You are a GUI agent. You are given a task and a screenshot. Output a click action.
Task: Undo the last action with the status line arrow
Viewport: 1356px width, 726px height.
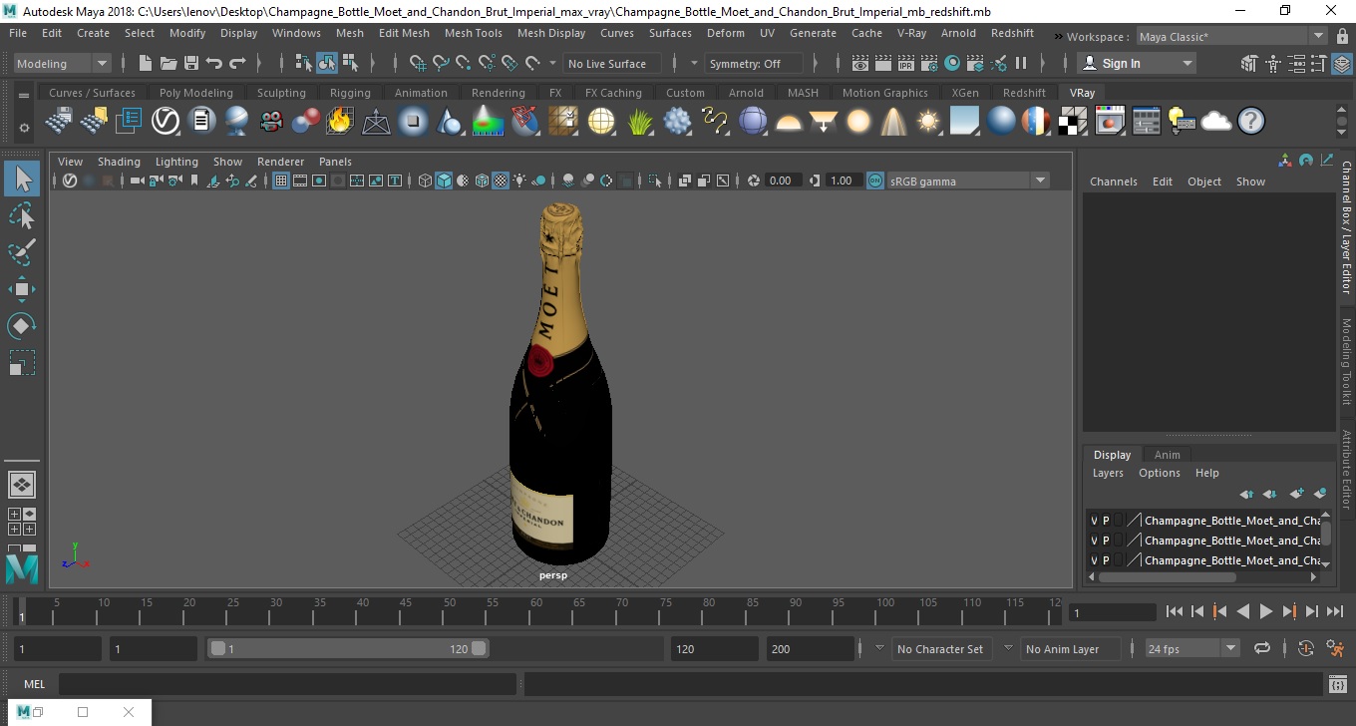[x=214, y=63]
